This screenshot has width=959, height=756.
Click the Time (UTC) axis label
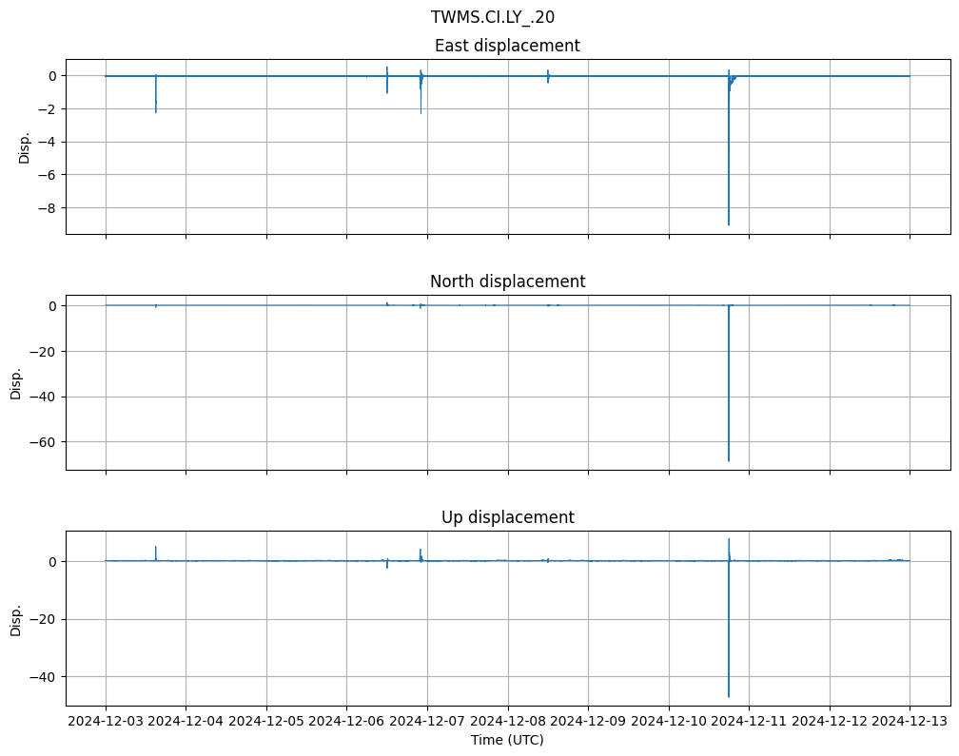click(x=507, y=739)
